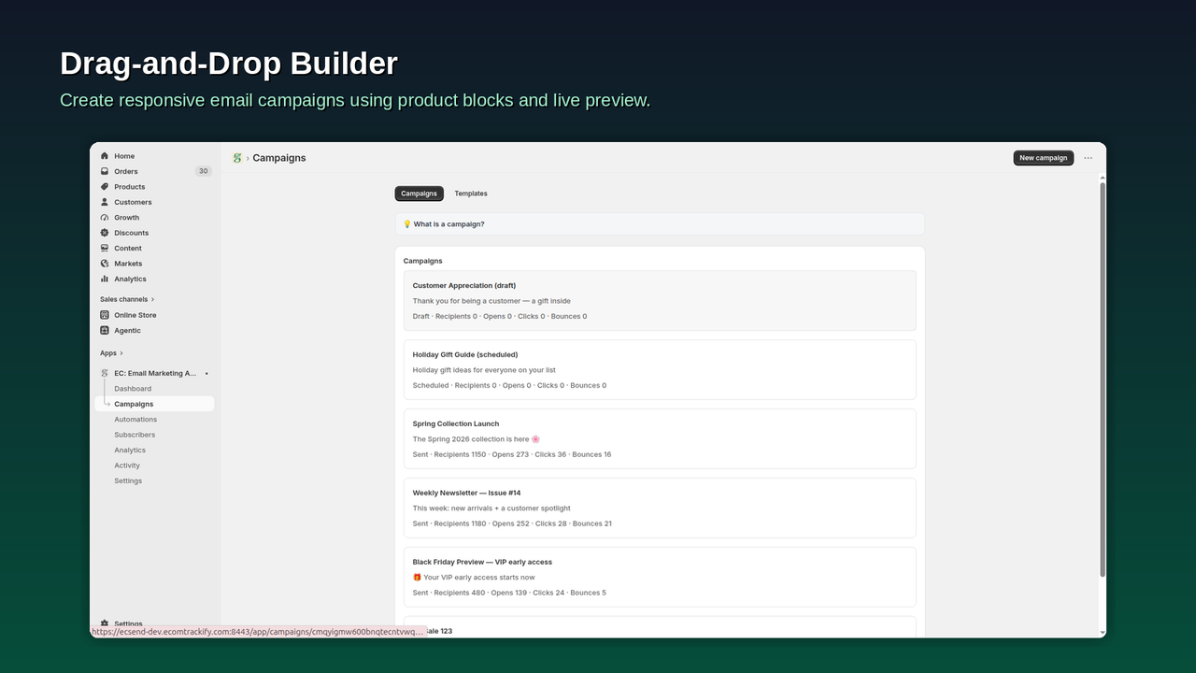Open the Discounts page label
Image resolution: width=1196 pixels, height=673 pixels.
point(132,233)
